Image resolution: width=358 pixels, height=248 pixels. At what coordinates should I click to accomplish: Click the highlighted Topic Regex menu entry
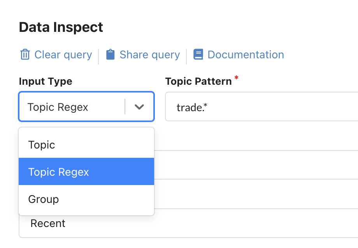click(59, 171)
